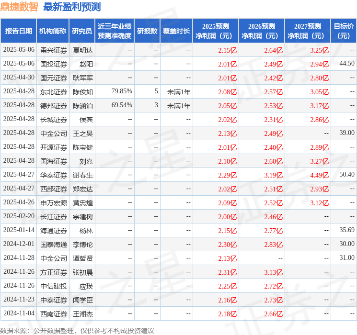Click the 4.49亿 2027 forecast value
The height and width of the screenshot is (335, 357).
tap(320, 175)
